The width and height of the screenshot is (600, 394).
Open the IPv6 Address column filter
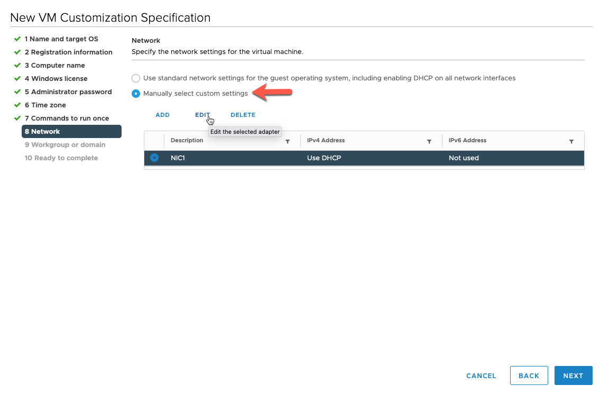[x=571, y=141]
